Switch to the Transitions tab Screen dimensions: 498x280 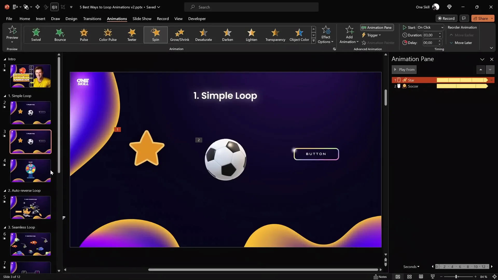pos(92,19)
